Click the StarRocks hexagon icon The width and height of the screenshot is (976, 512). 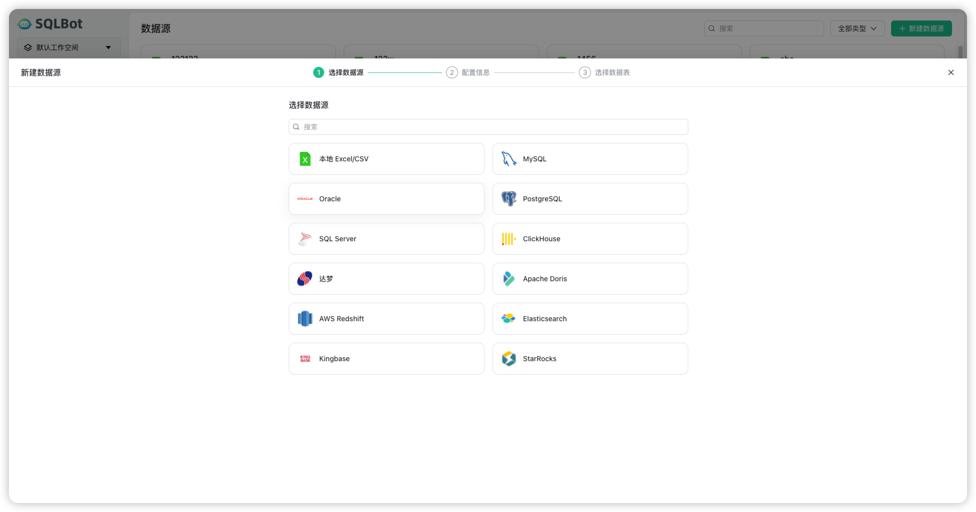tap(508, 359)
